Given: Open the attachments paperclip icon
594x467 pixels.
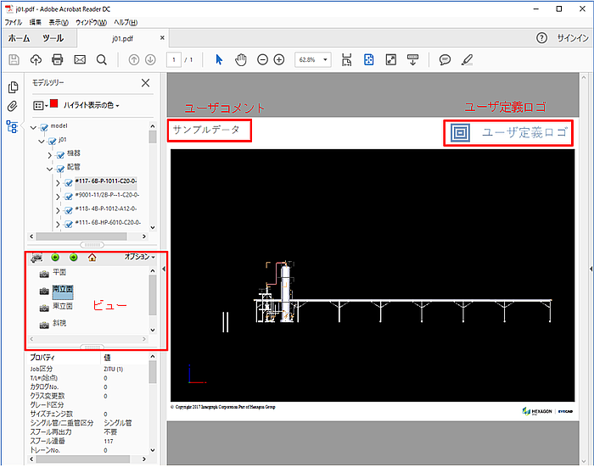Looking at the screenshot, I should click(13, 107).
